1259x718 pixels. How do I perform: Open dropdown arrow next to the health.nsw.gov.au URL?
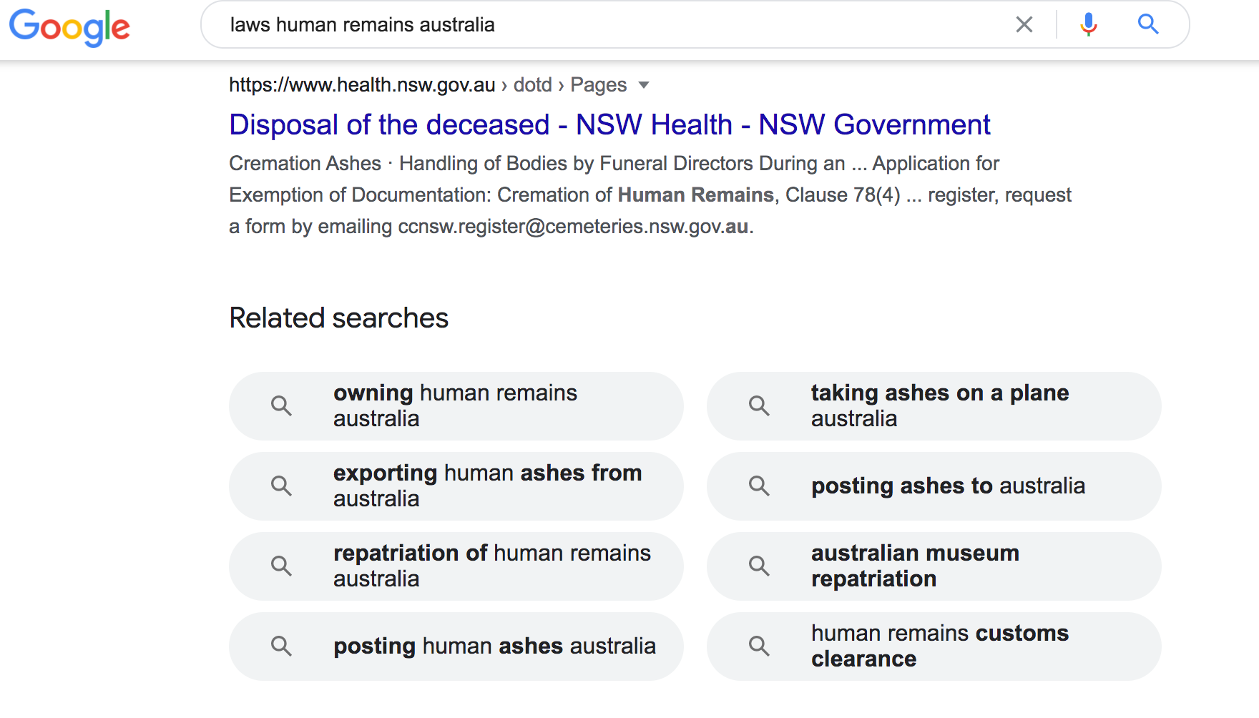(644, 85)
